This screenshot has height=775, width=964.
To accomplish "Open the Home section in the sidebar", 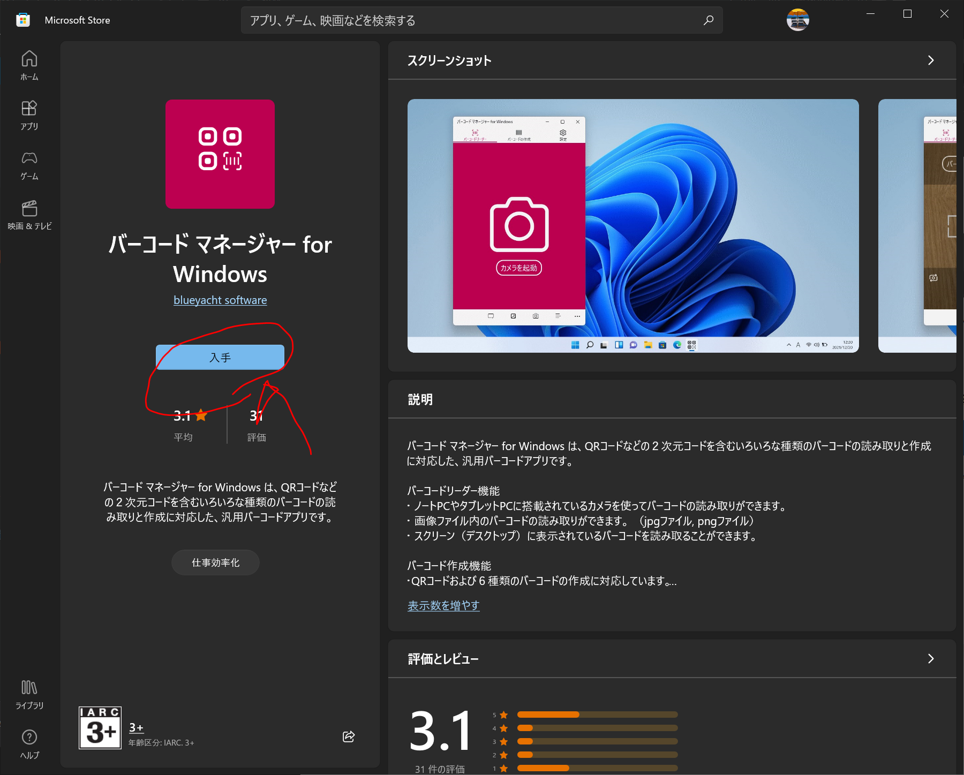I will click(29, 65).
